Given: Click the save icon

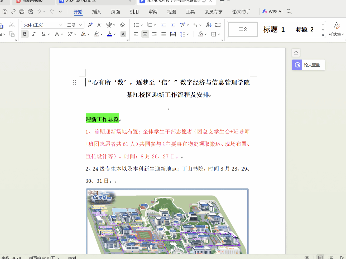Looking at the screenshot, I should coord(5,12).
